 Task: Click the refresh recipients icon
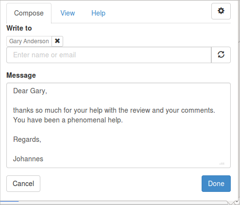221,55
